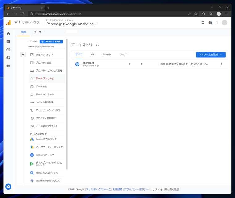Select the ウェブ stream filter tab
The height and width of the screenshot is (198, 235).
[123, 55]
